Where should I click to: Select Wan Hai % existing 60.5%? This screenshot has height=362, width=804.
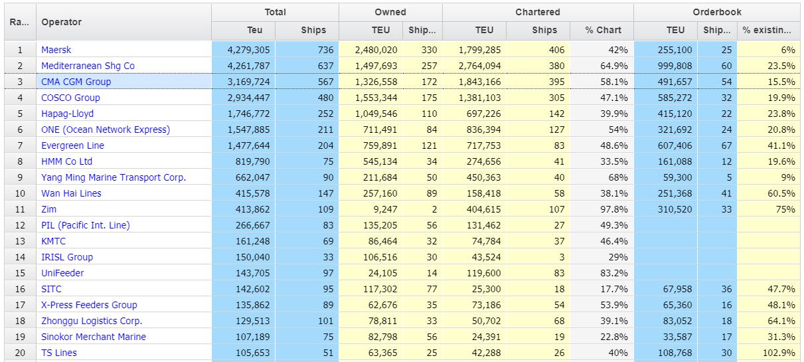(x=769, y=193)
